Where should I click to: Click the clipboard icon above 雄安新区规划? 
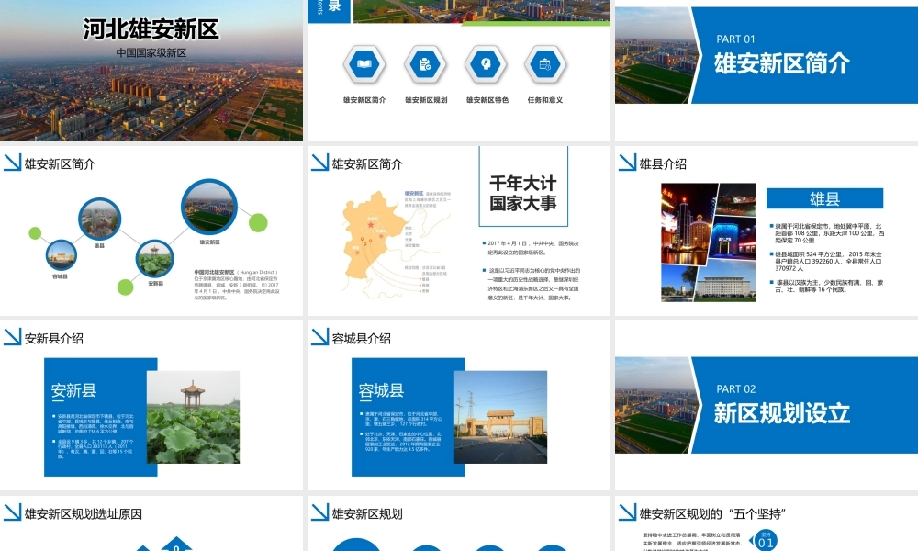[x=425, y=64]
